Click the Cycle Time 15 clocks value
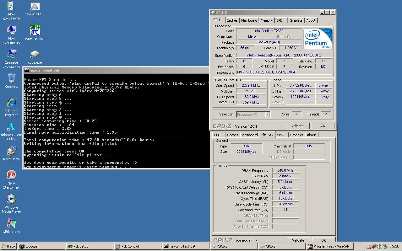402x251 pixels. [285, 198]
